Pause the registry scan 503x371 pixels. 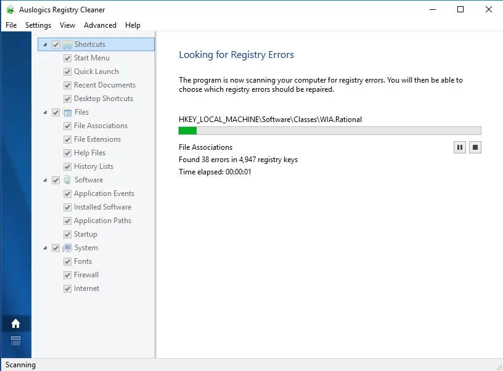(x=460, y=147)
